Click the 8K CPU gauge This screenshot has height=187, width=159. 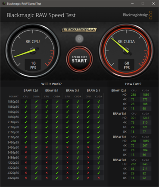33,51
